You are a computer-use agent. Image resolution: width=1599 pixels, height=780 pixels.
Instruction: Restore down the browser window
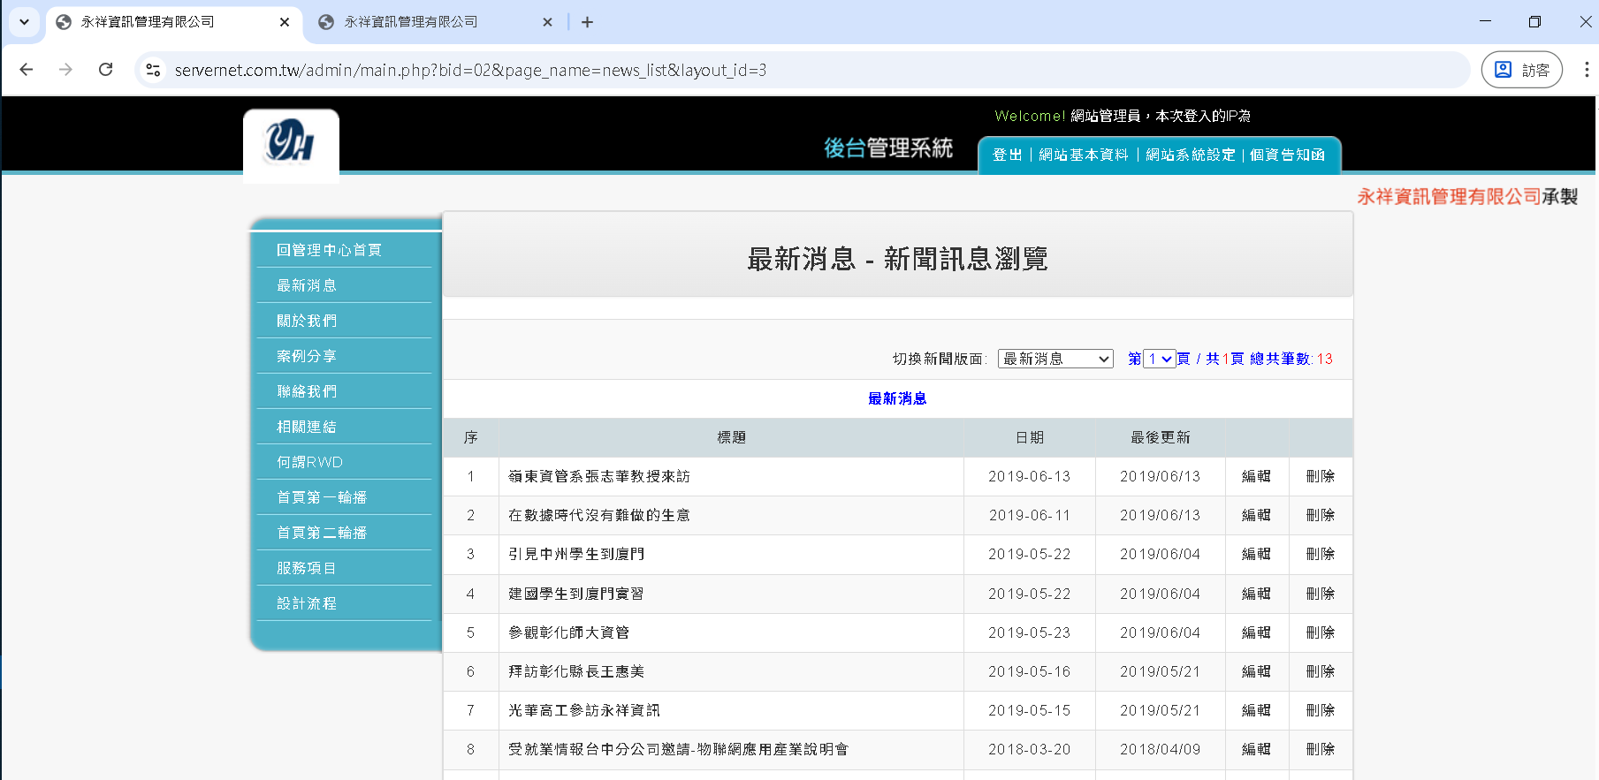(x=1534, y=22)
